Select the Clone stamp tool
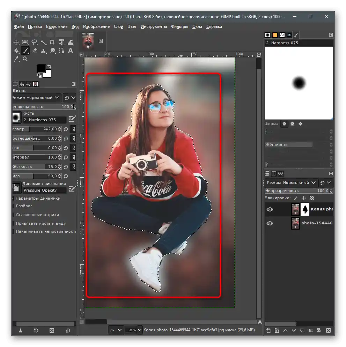The image size is (346, 347). click(44, 51)
